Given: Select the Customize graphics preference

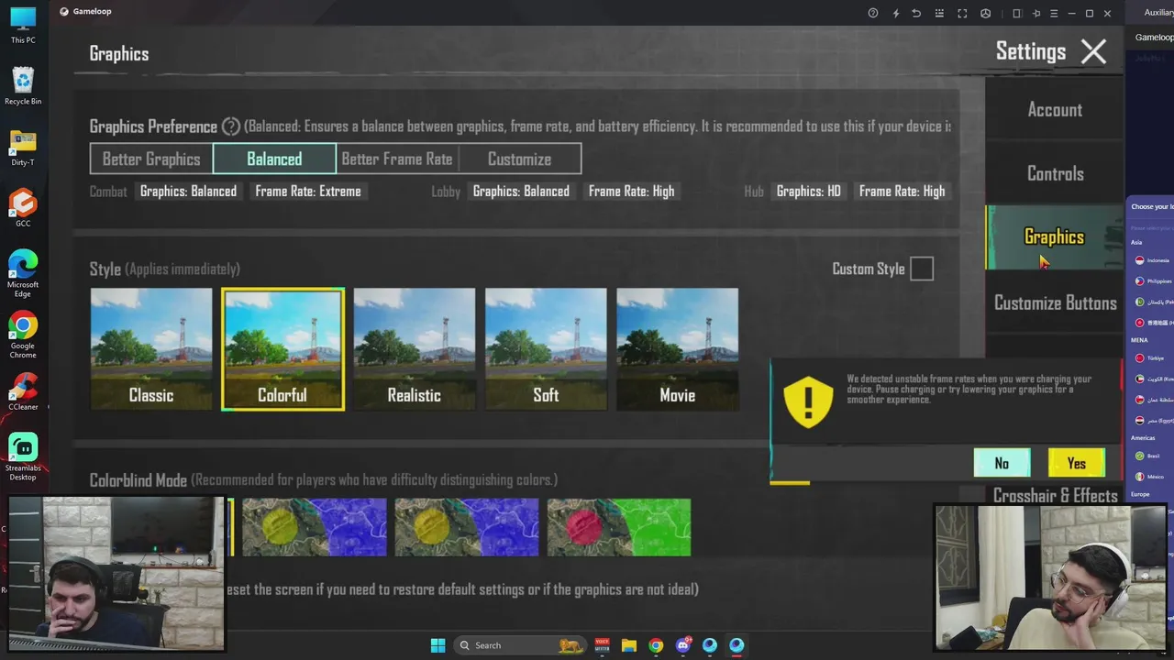Looking at the screenshot, I should click(519, 159).
